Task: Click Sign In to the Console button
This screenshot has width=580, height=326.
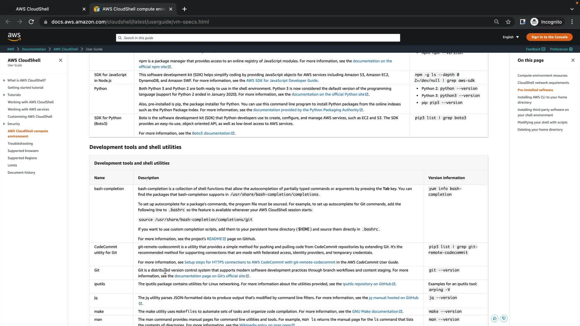Action: (549, 37)
